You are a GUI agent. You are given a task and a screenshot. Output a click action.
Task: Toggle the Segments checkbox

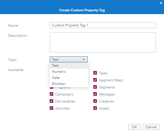click(95, 87)
